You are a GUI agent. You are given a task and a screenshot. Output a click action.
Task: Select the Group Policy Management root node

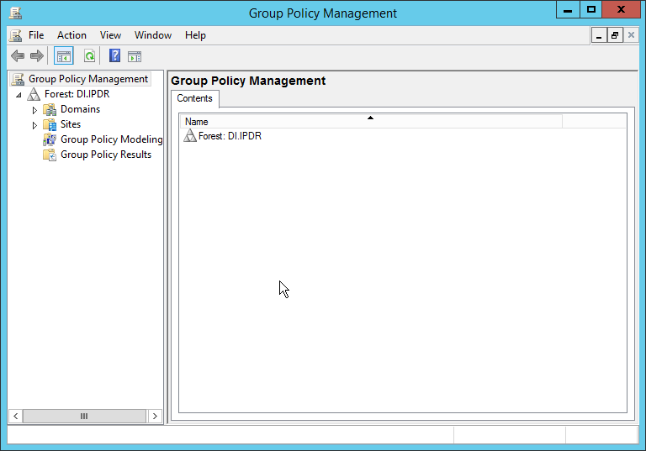pos(87,79)
